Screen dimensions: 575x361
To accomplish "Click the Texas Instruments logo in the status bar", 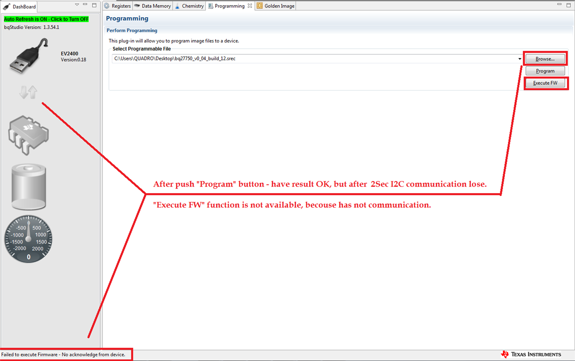I will (531, 354).
